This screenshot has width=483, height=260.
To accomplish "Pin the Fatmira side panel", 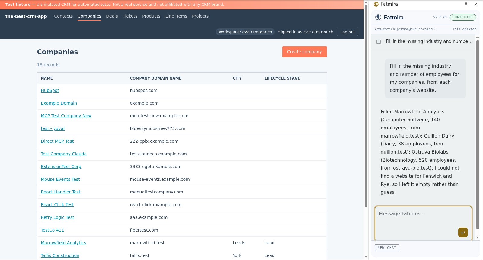I will click(466, 4).
